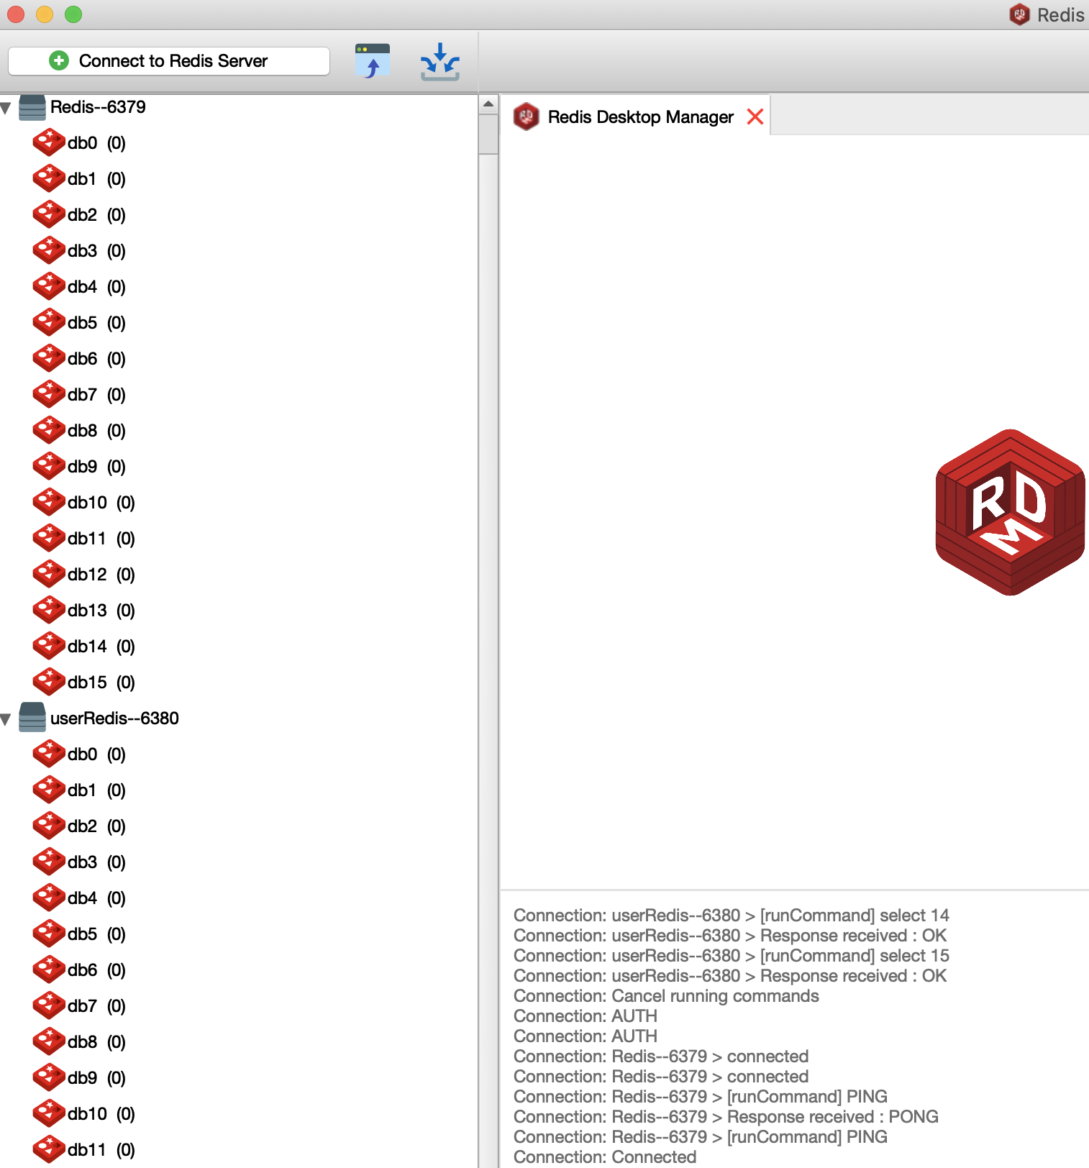Close the Redis Desktop Manager tab
This screenshot has width=1089, height=1168.
click(x=755, y=117)
